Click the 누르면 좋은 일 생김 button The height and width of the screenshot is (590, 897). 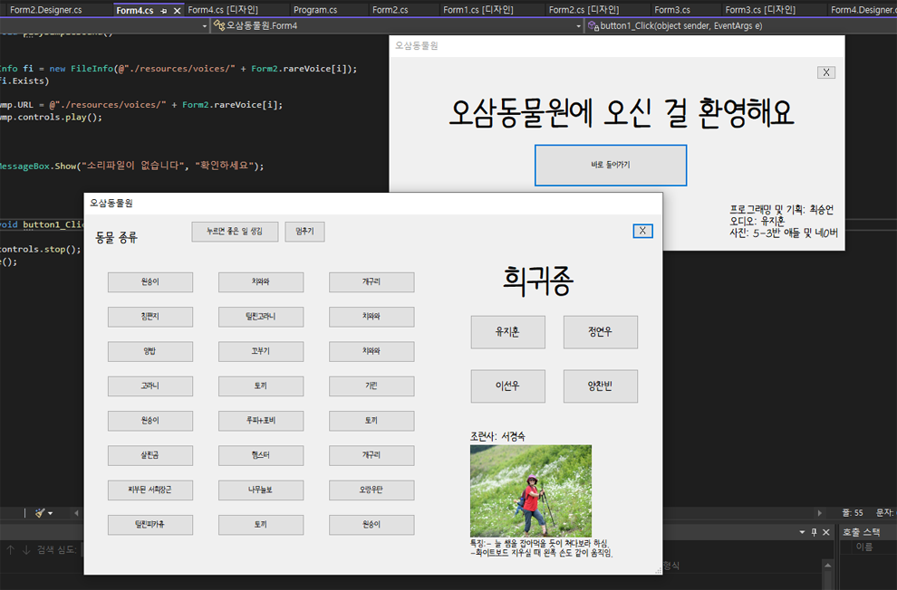tap(235, 232)
